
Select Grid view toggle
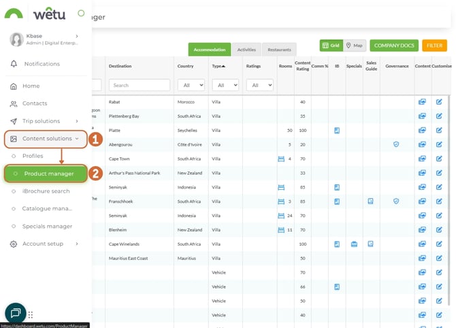pos(331,46)
